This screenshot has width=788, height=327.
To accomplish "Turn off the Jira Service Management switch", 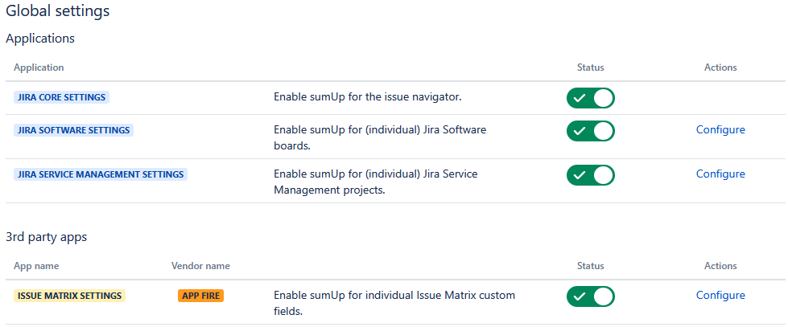I will pyautogui.click(x=591, y=174).
